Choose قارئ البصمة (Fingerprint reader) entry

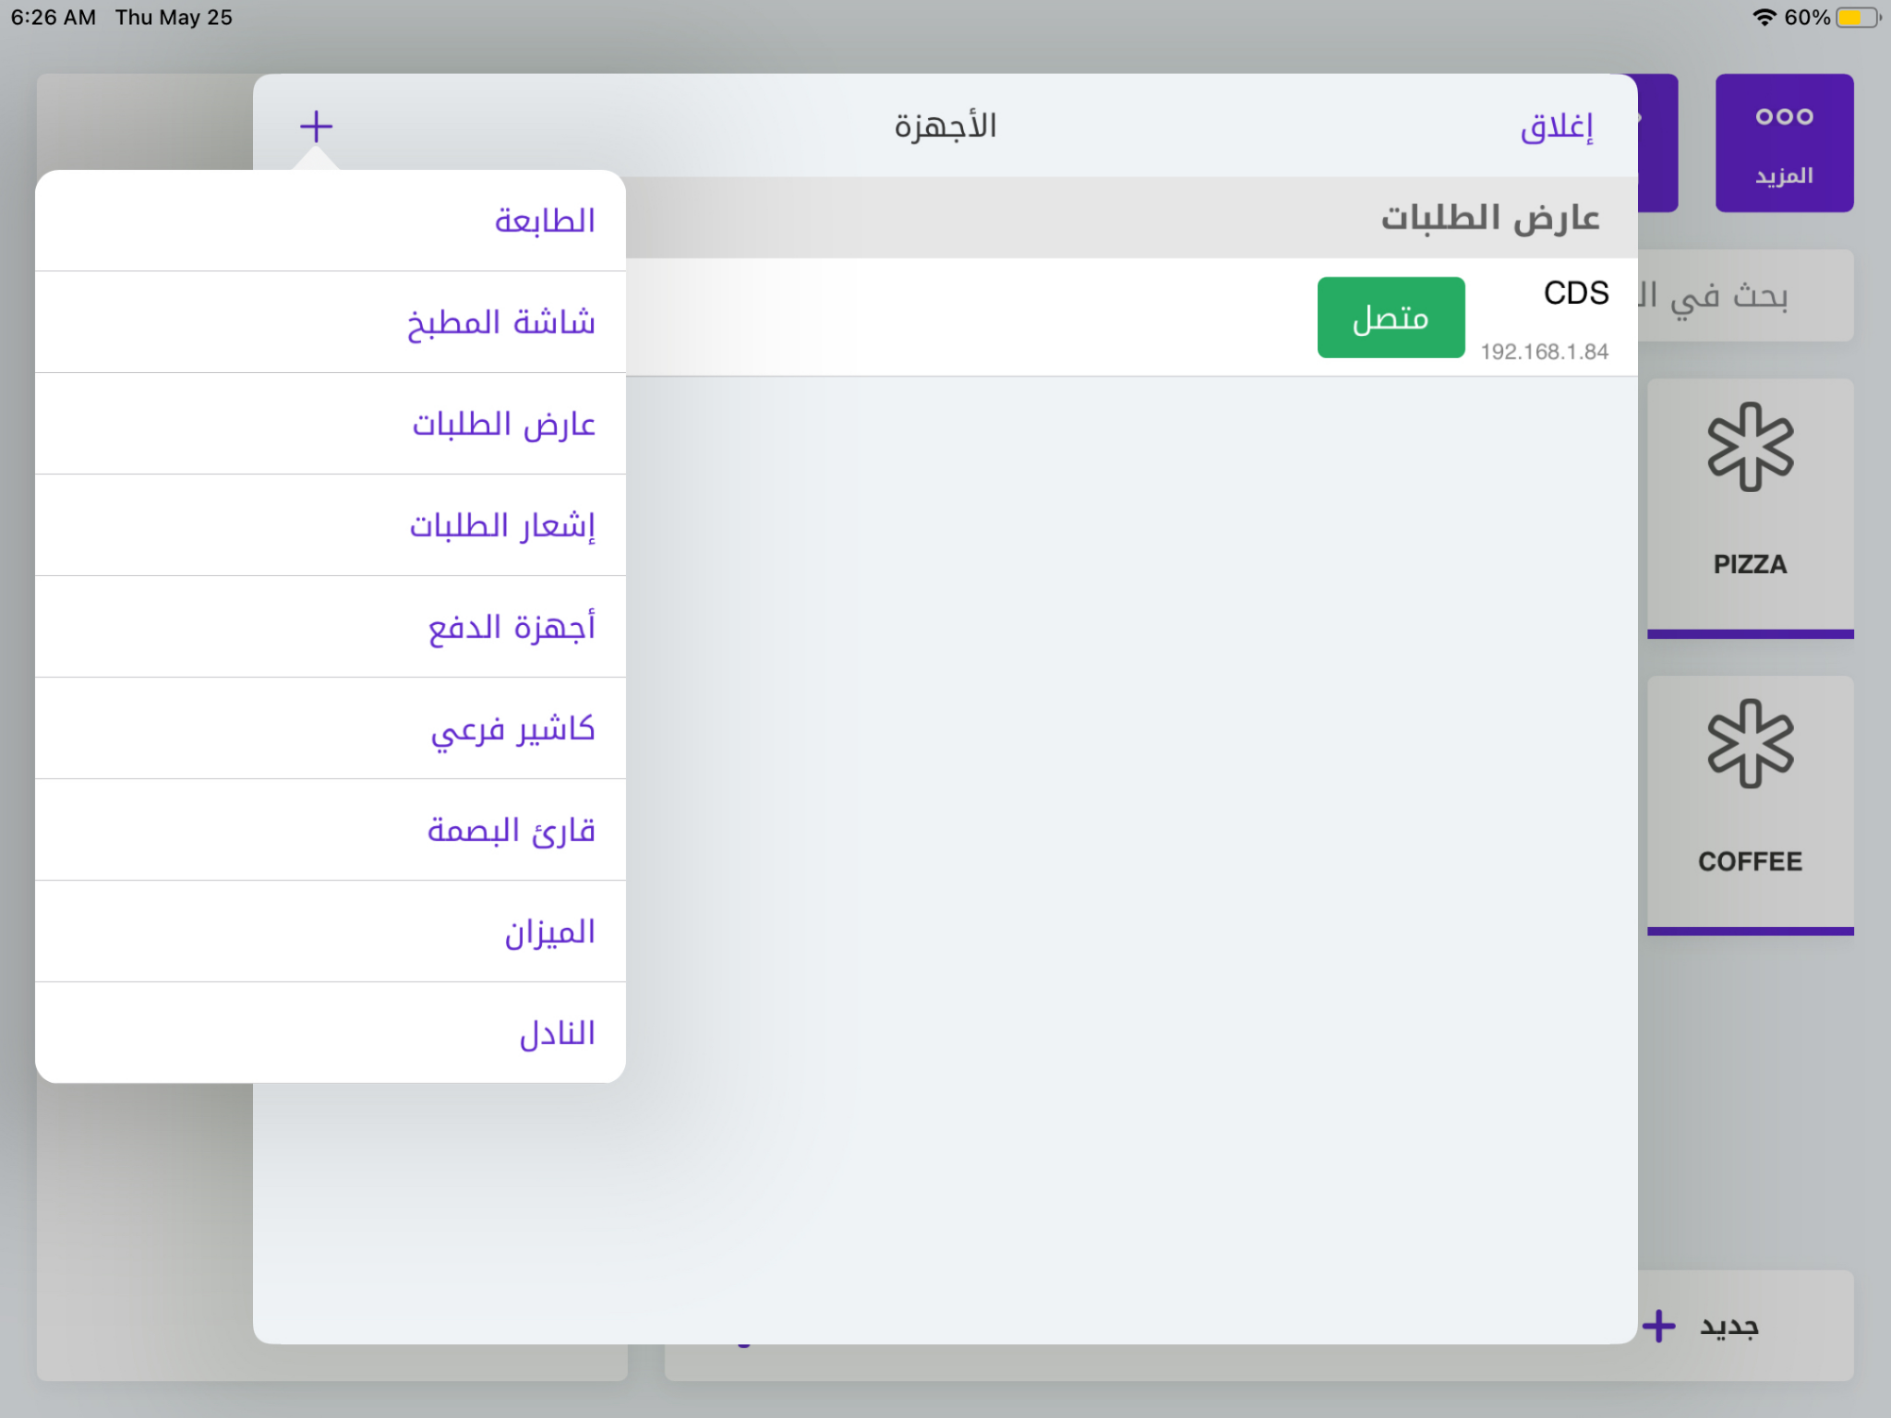coord(511,830)
